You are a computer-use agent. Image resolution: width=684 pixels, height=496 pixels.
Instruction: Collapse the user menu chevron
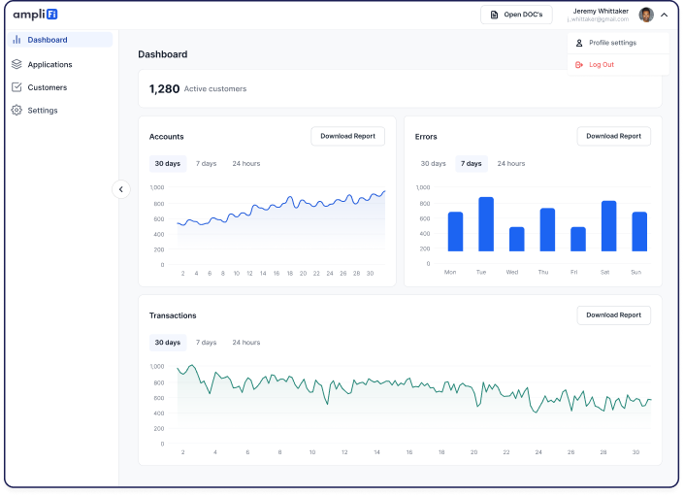click(x=664, y=15)
